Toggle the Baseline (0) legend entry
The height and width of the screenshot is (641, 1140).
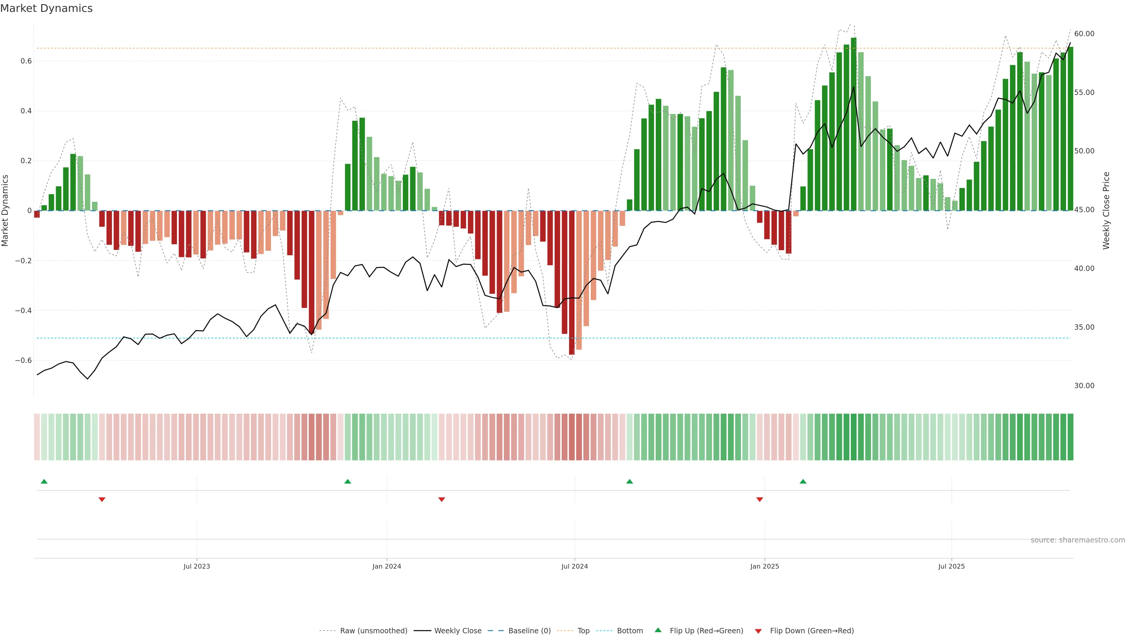pos(529,631)
